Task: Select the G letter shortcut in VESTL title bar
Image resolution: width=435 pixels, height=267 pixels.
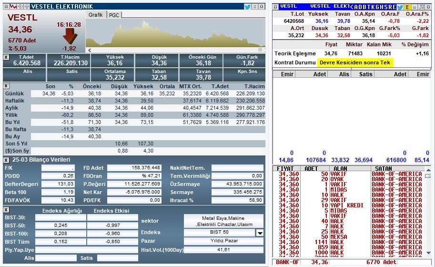Action: [x=377, y=7]
